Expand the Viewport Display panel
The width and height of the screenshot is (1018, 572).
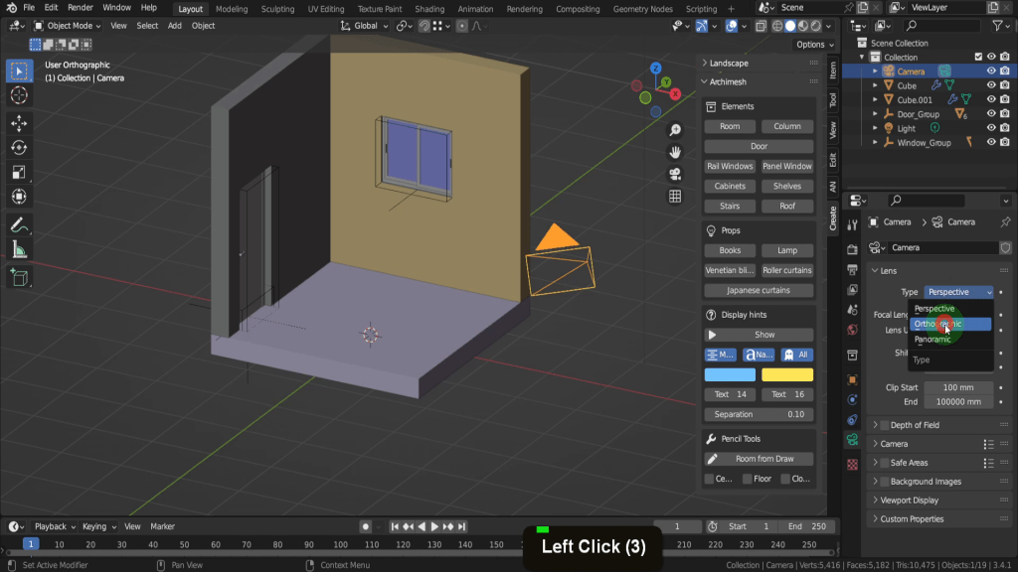[909, 500]
